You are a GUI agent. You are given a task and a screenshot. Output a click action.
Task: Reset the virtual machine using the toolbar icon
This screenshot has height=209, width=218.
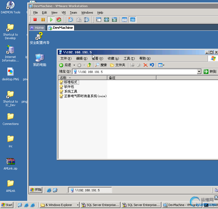(59, 20)
